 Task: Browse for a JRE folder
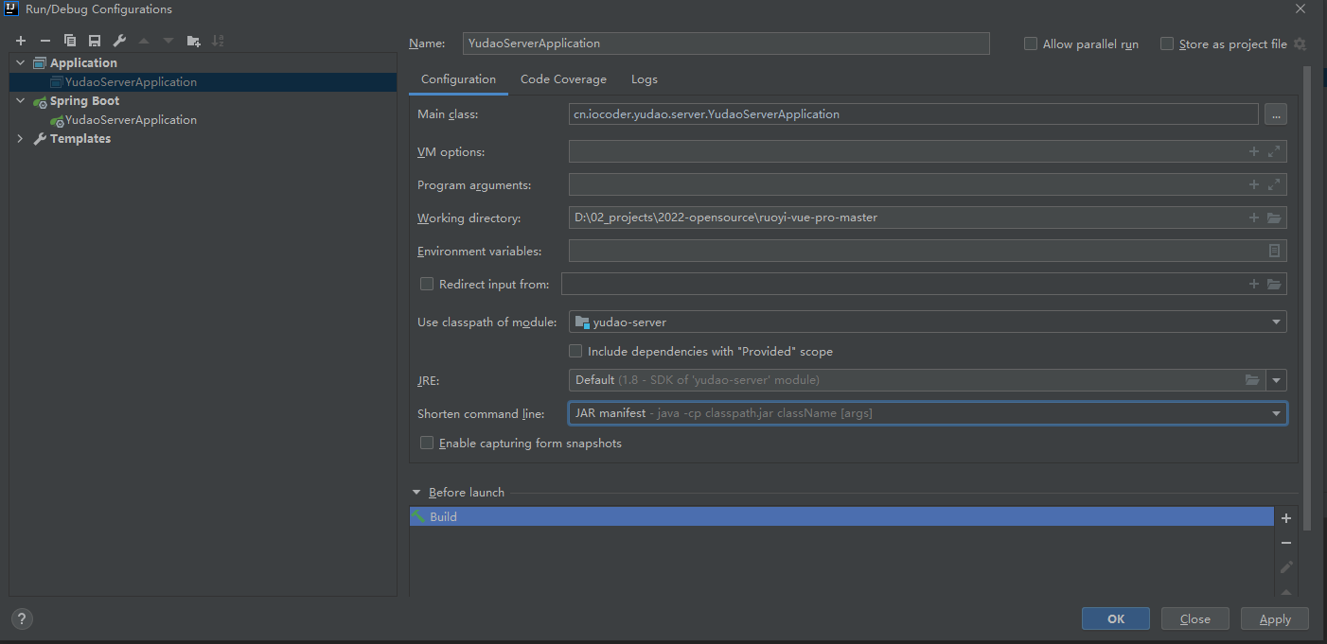1253,380
